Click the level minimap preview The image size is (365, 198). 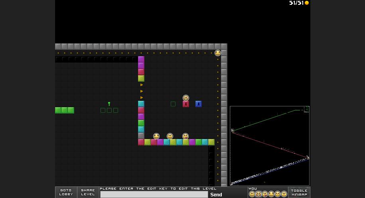click(270, 146)
